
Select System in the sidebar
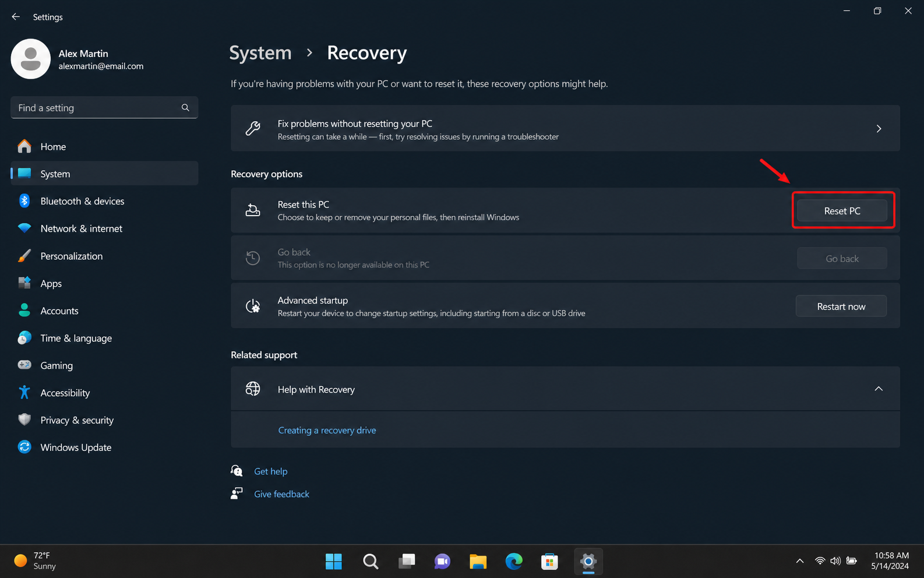click(104, 174)
